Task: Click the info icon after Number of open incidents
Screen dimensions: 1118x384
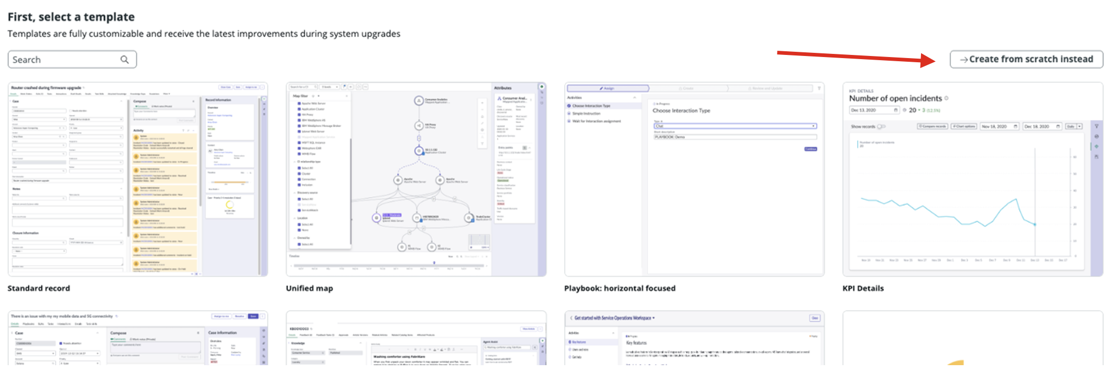Action: tap(946, 98)
